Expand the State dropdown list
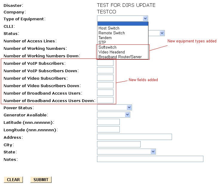Image resolution: width=218 pixels, height=185 pixels. pos(153,152)
